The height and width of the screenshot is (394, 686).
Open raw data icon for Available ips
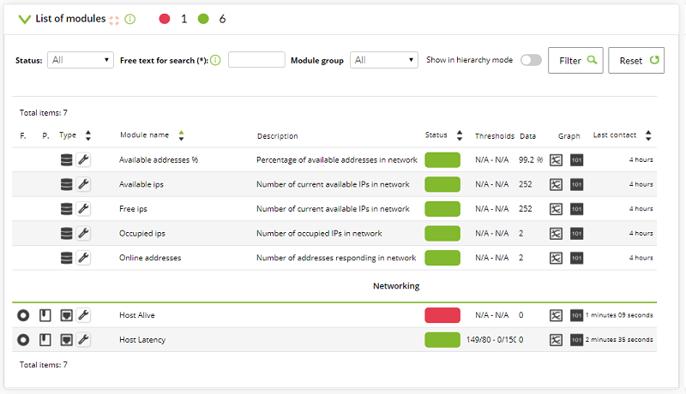click(576, 184)
